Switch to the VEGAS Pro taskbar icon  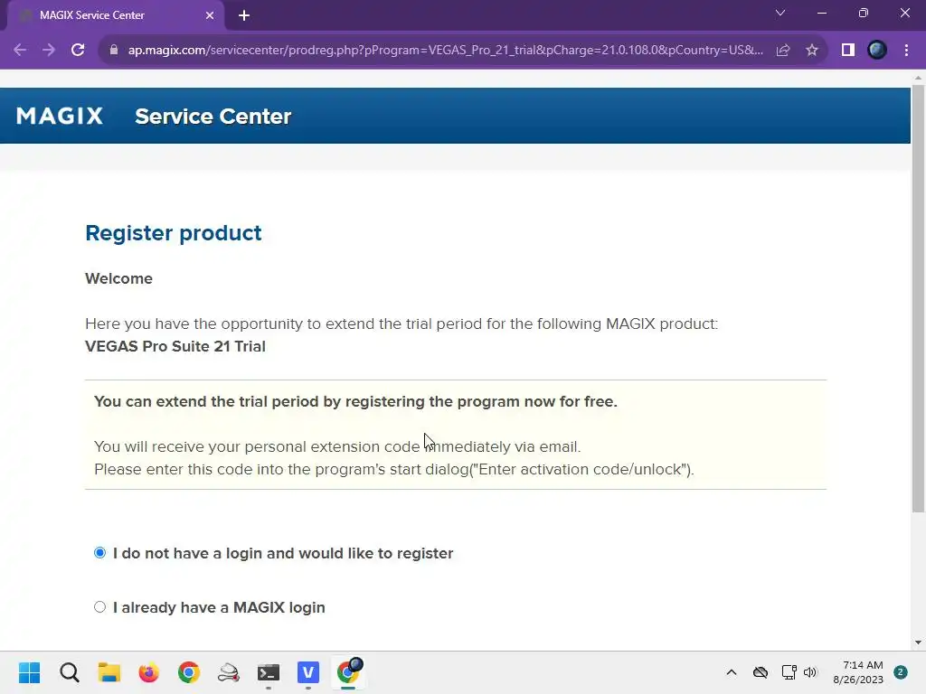coord(308,672)
